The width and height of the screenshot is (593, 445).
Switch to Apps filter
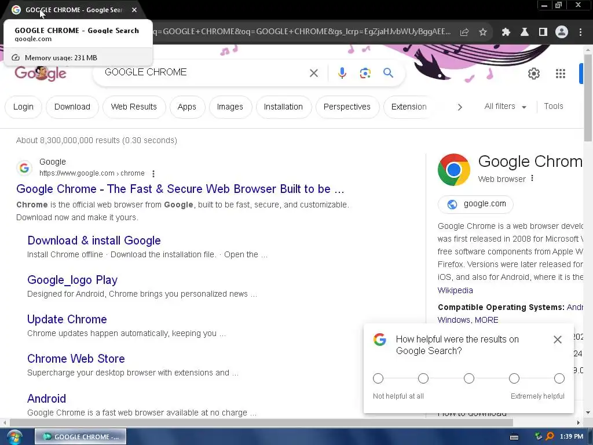(187, 107)
